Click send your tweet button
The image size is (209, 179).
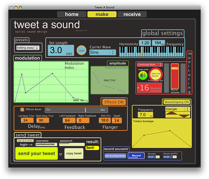click(36, 154)
